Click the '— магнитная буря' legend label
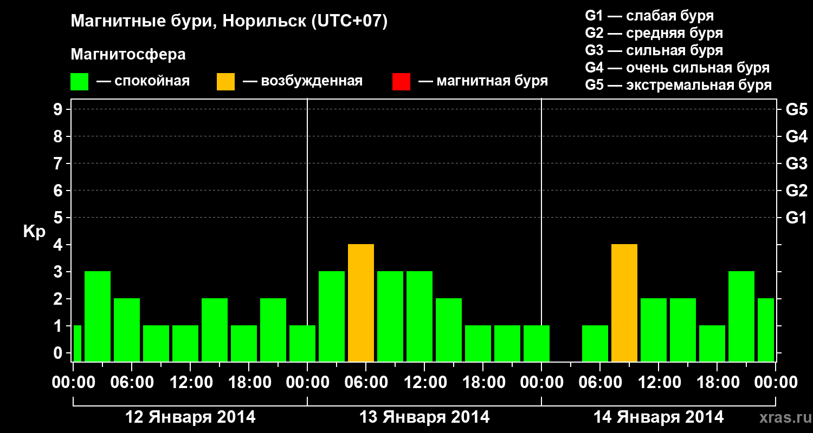Image resolution: width=813 pixels, height=433 pixels. (x=483, y=81)
